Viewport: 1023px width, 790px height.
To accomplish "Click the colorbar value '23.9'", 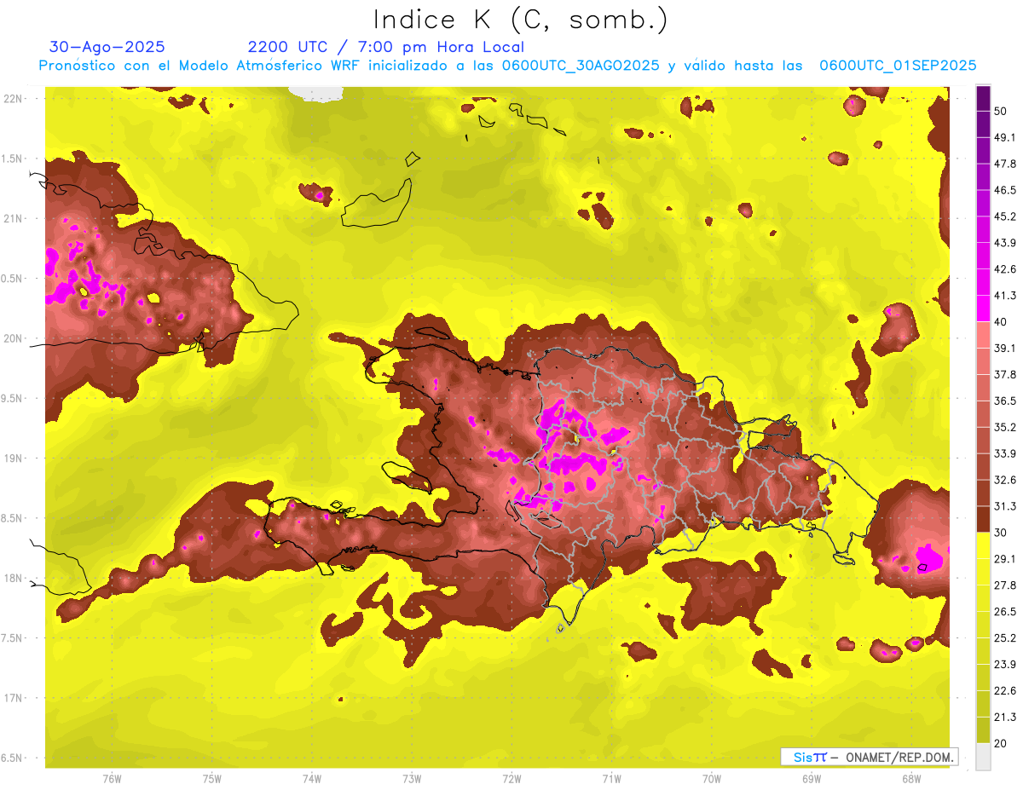I will click(x=1004, y=665).
